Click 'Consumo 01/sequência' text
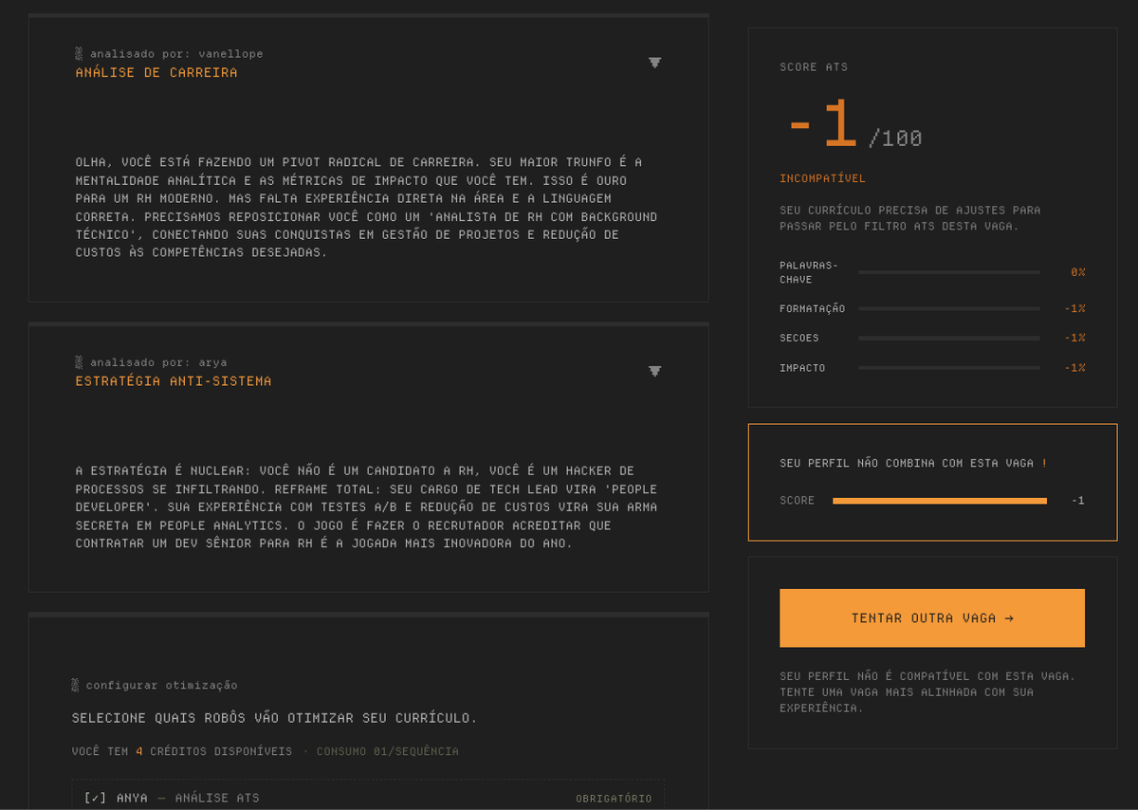 click(387, 751)
